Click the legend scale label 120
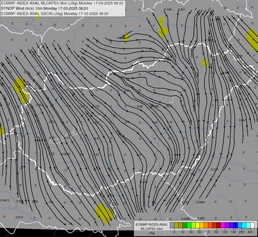Screen dimensions: 258x237 pos(225,232)
